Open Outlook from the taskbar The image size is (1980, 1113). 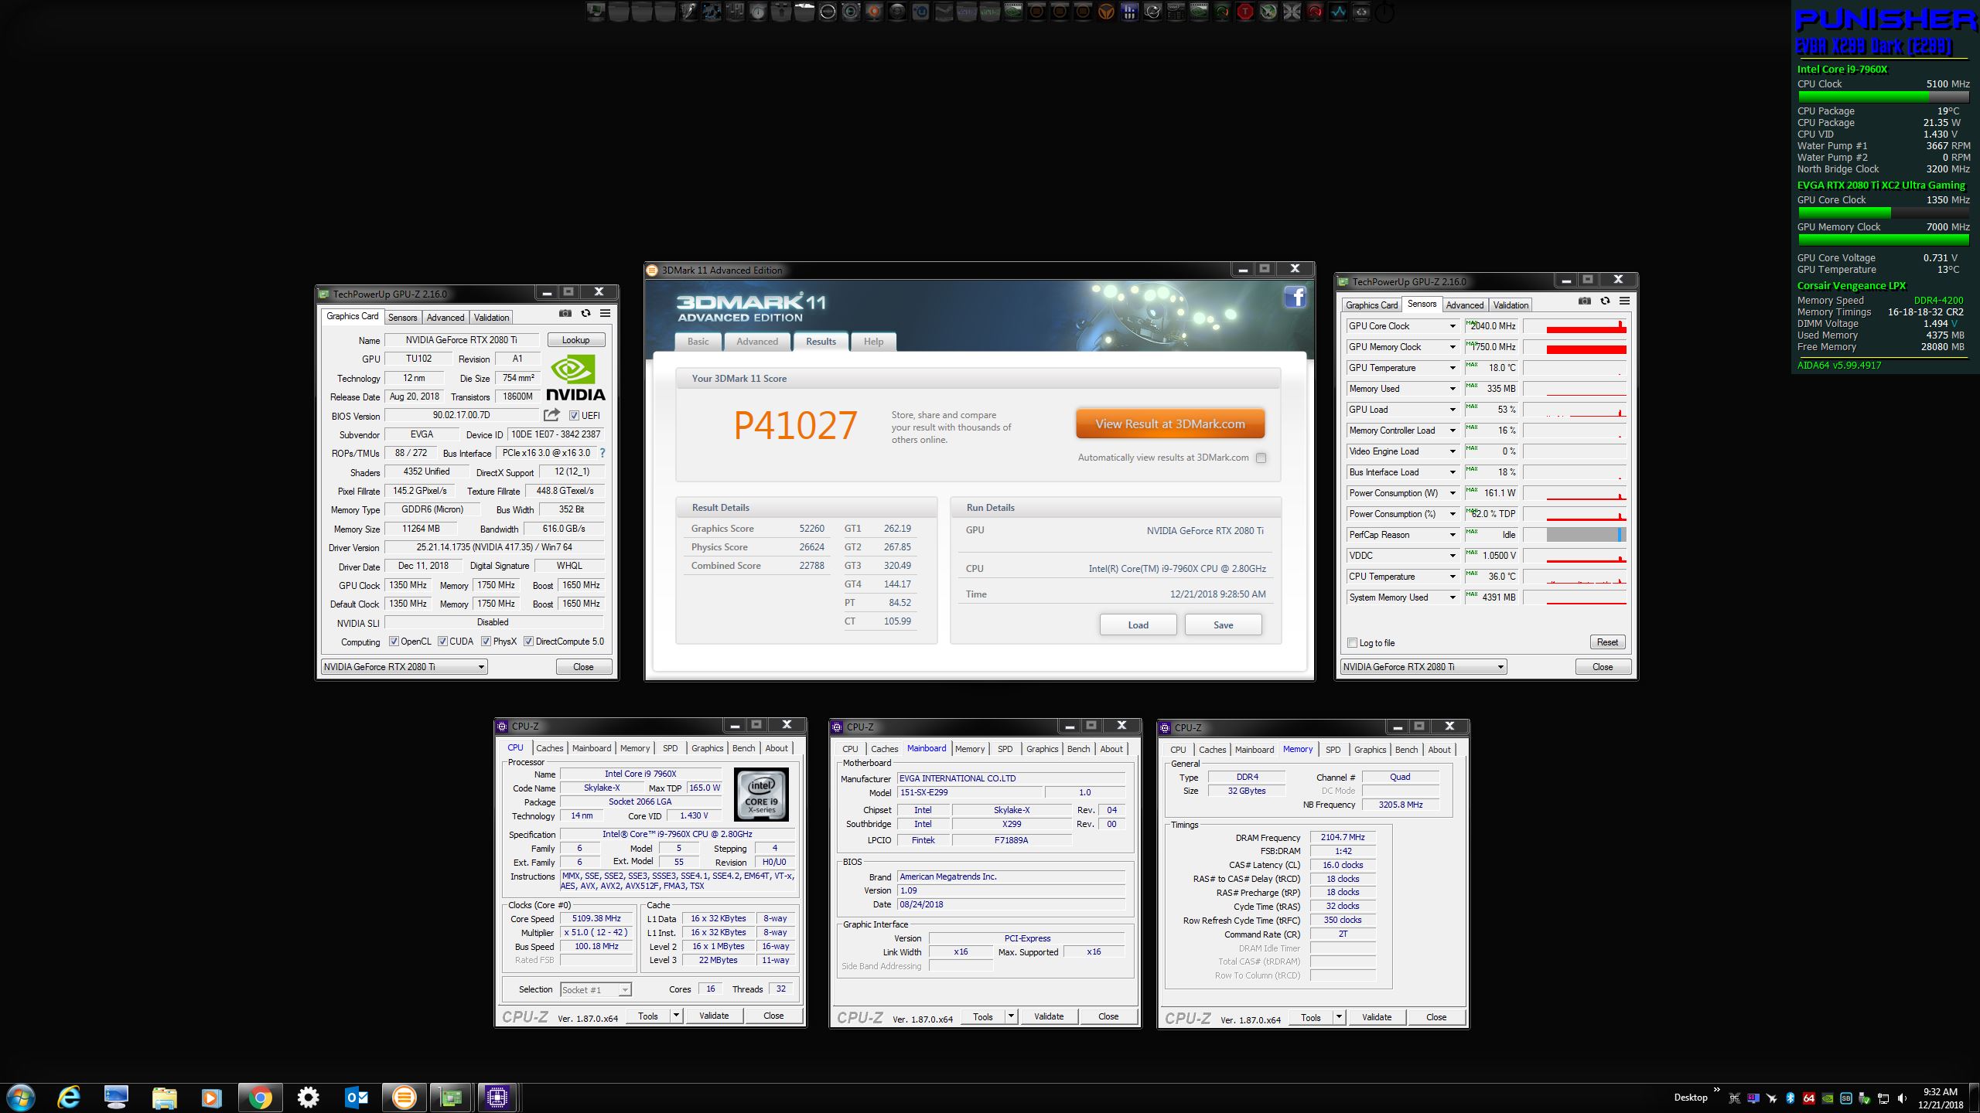[356, 1097]
